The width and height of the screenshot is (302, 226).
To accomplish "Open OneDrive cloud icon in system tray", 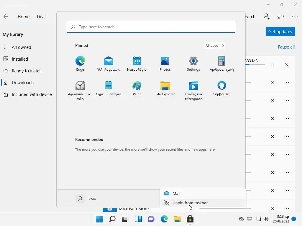I will pyautogui.click(x=241, y=219).
